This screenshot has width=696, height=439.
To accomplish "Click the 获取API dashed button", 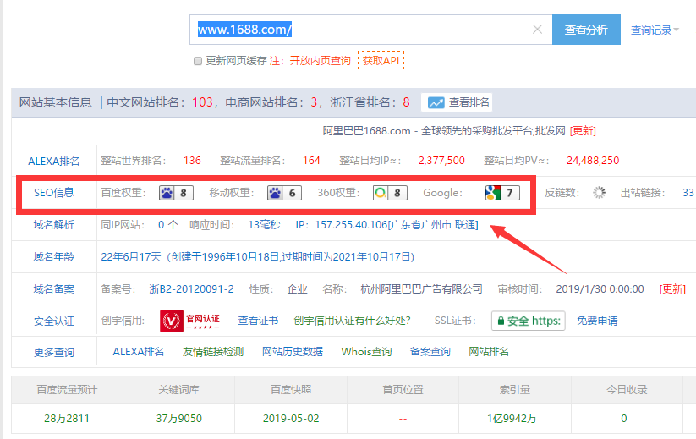I will [381, 60].
